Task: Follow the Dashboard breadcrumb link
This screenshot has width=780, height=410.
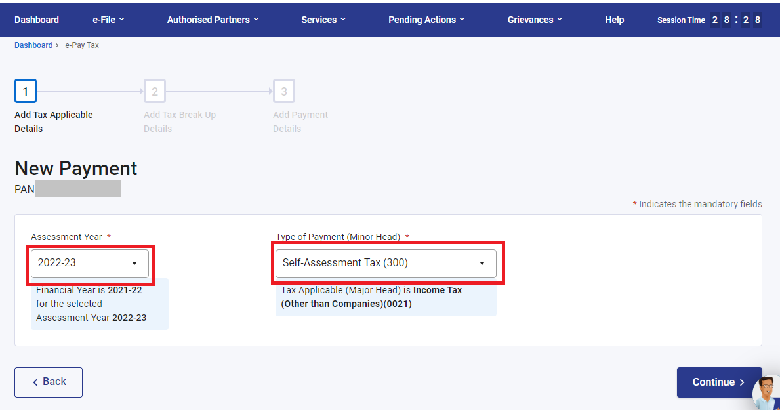Action: point(33,45)
